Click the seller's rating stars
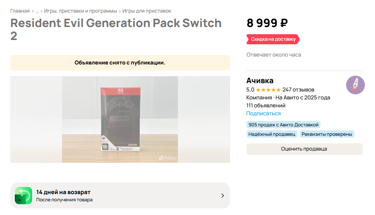 pos(268,90)
